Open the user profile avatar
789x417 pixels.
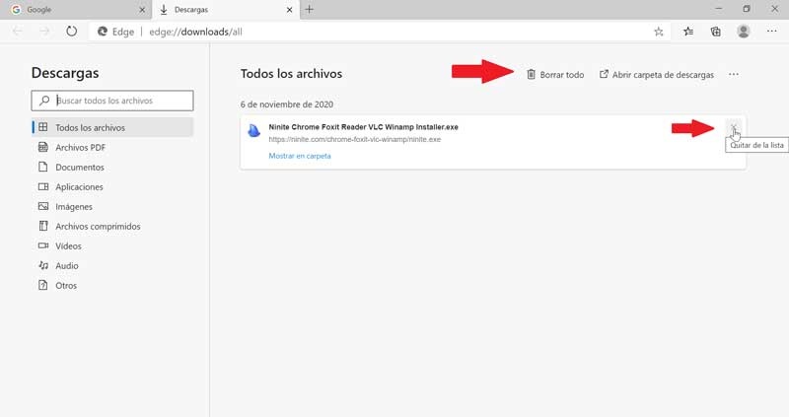pyautogui.click(x=744, y=32)
